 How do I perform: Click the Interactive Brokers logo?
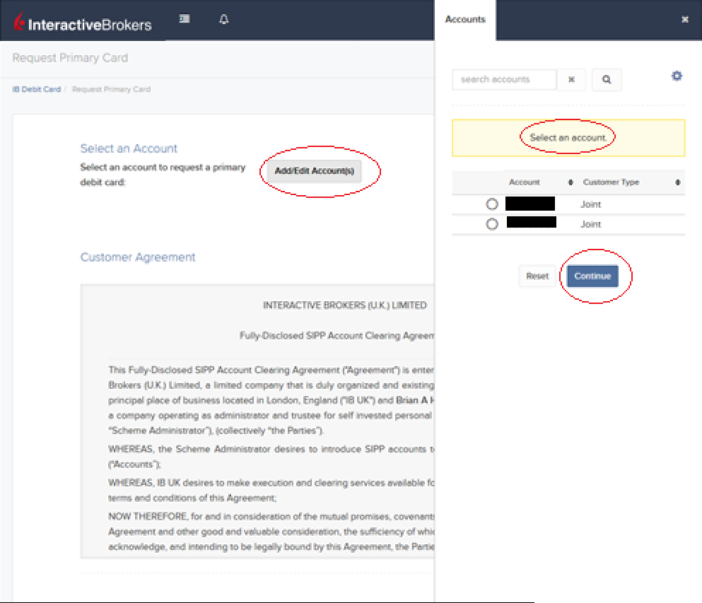coord(83,22)
